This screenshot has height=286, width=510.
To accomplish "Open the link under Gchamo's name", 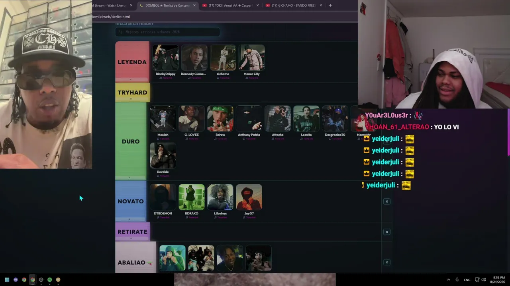I will coord(223,78).
